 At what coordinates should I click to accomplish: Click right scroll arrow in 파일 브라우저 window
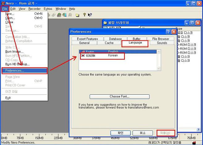[198, 129]
